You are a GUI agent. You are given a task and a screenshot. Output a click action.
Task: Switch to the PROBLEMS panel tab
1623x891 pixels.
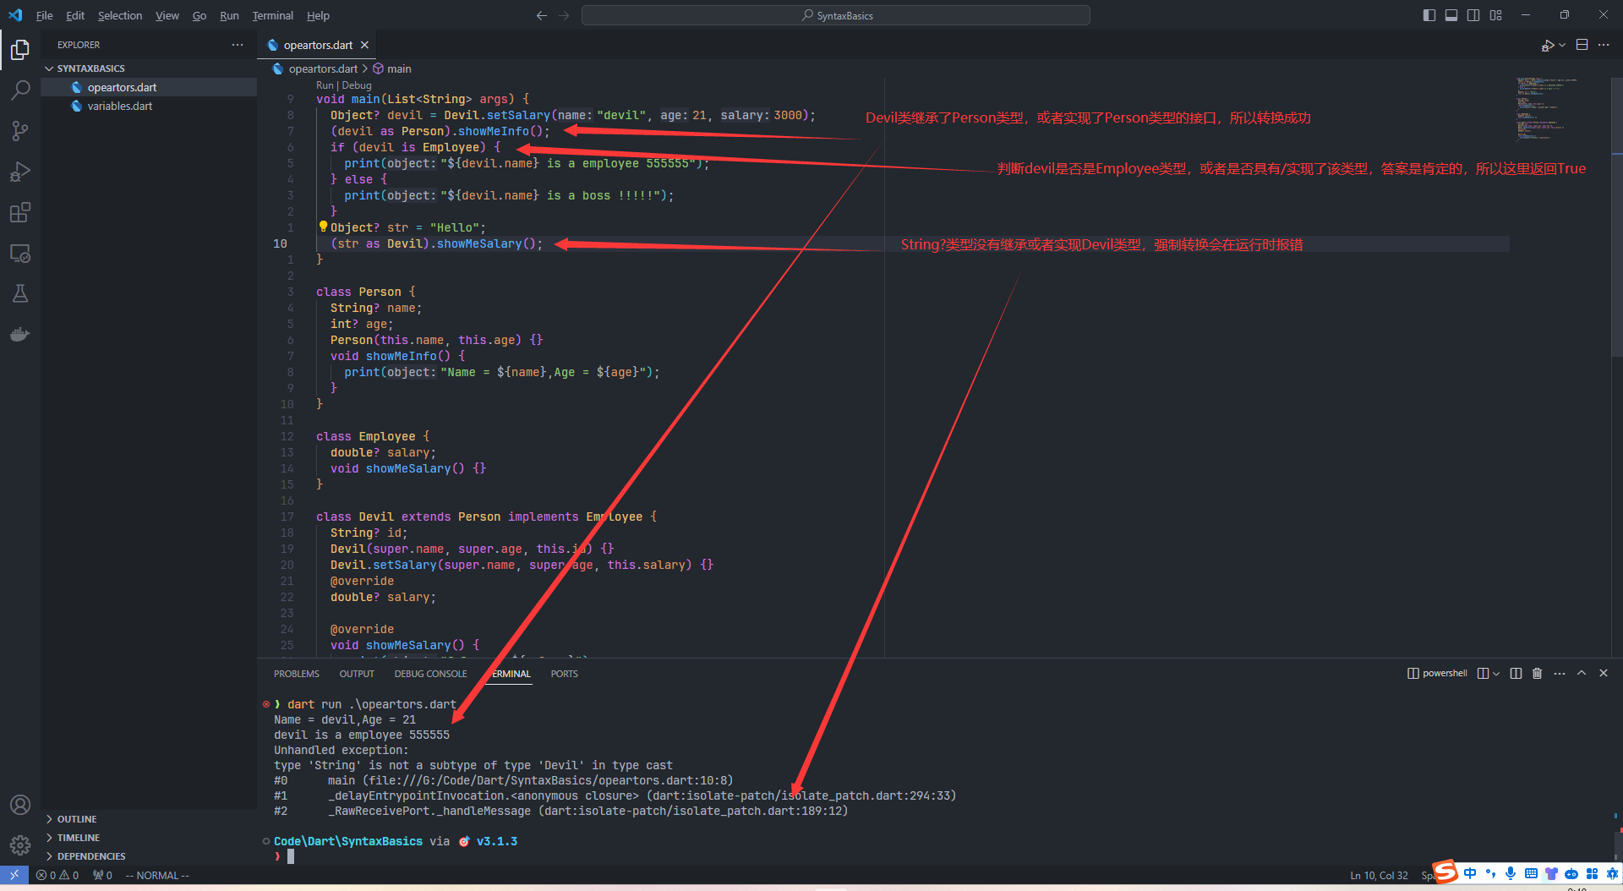pos(297,674)
